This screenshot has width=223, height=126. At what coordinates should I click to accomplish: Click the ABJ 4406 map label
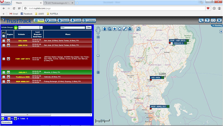point(157,77)
